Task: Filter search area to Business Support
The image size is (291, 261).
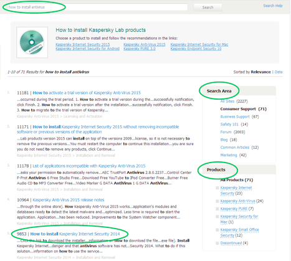Action: [235, 116]
